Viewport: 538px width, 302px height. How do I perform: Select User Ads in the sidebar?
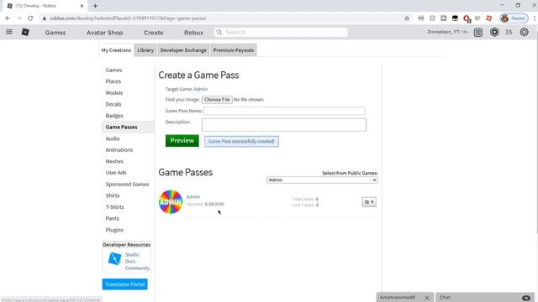[x=116, y=173]
